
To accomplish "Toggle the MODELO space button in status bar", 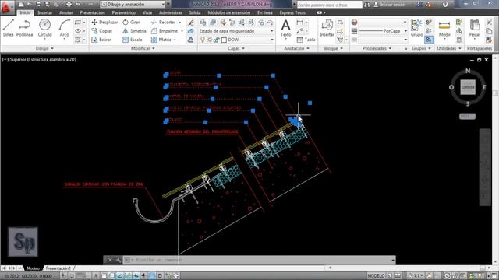I will click(x=376, y=276).
